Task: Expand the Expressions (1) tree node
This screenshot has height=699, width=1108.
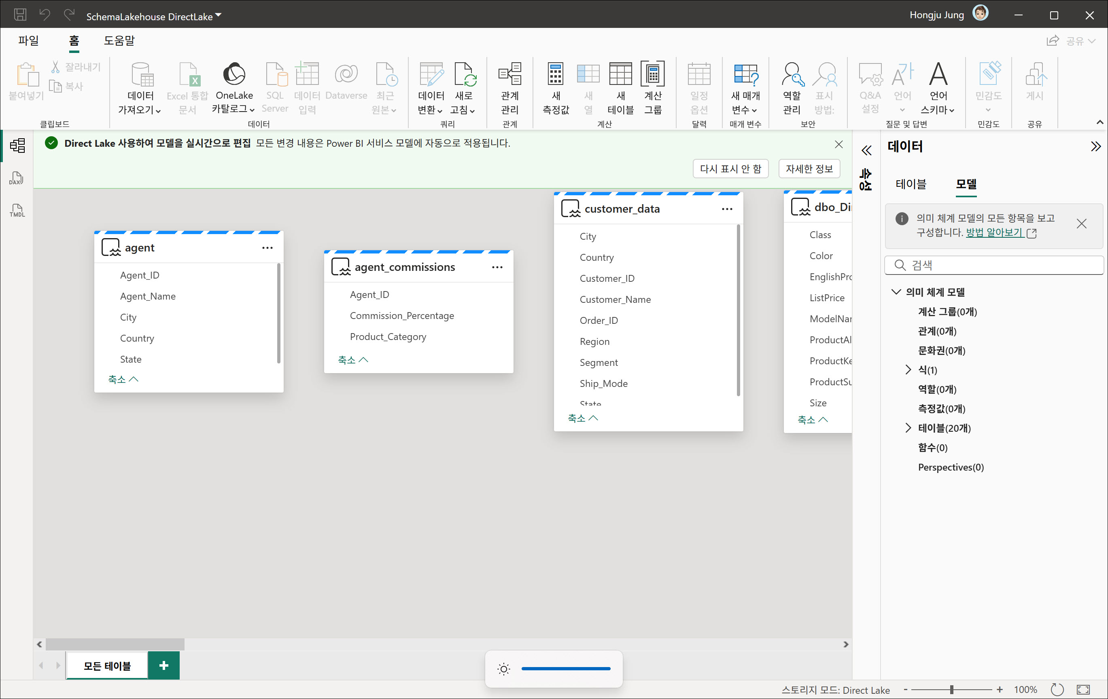Action: tap(908, 370)
